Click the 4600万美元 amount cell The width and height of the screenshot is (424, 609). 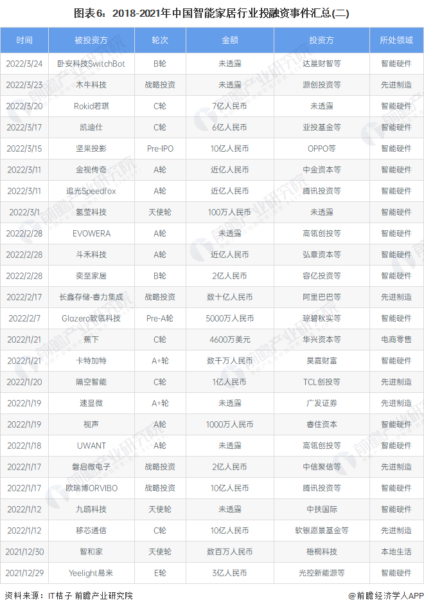[230, 340]
